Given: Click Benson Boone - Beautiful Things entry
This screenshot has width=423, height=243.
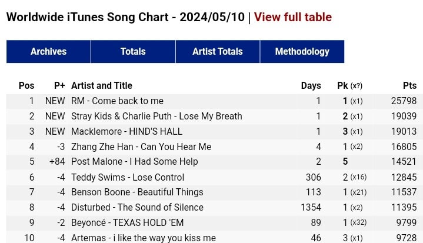Looking at the screenshot, I should coord(137,192).
